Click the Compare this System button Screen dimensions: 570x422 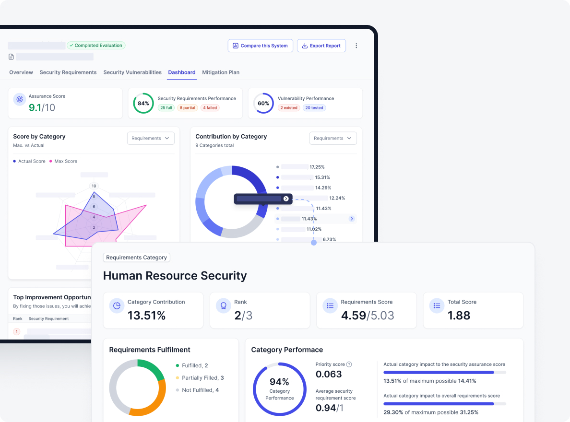[260, 46]
